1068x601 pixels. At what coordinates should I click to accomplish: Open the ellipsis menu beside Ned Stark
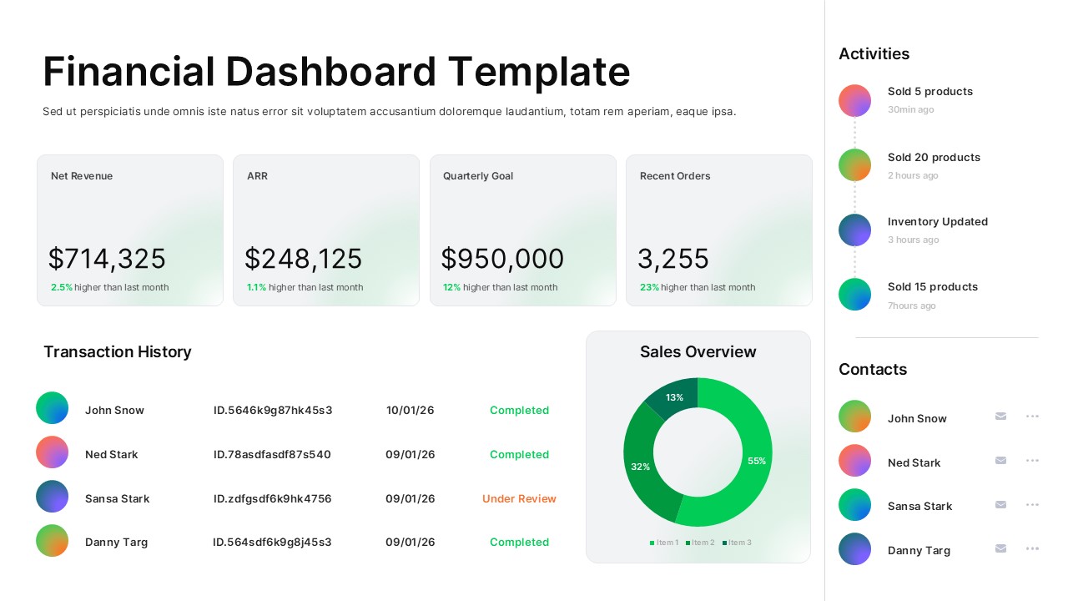coord(1032,460)
